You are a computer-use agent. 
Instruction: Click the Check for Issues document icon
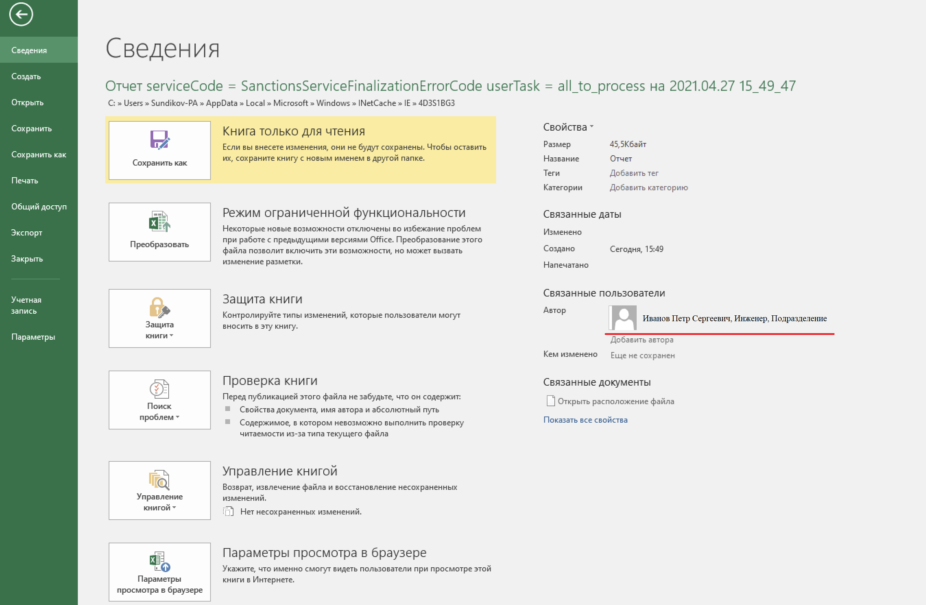pyautogui.click(x=159, y=389)
